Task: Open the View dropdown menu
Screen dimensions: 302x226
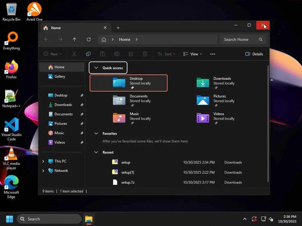Action: point(193,54)
